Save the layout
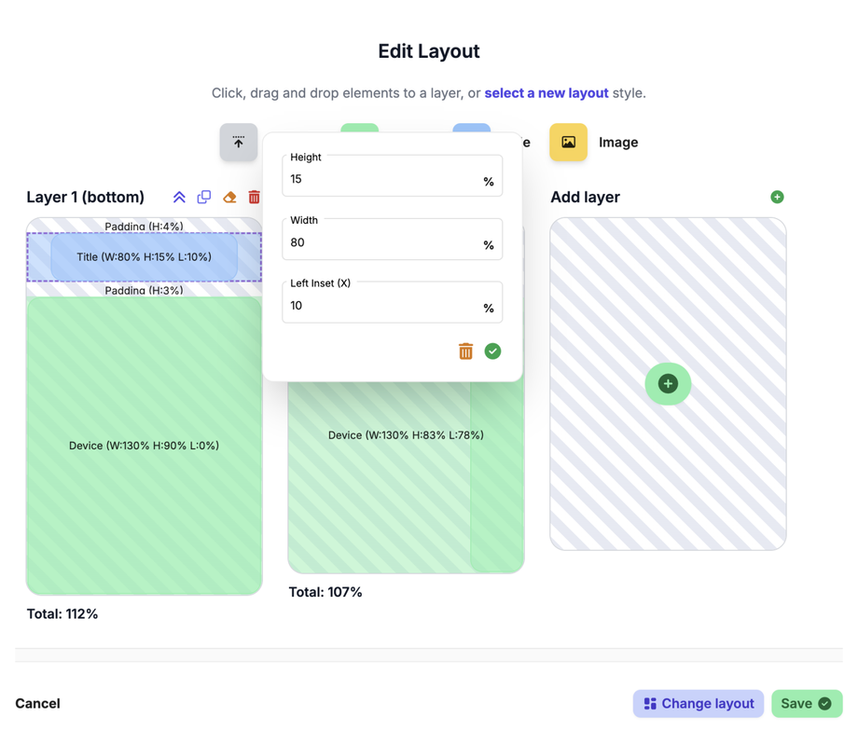Screen dimensions: 858x729 [x=807, y=704]
